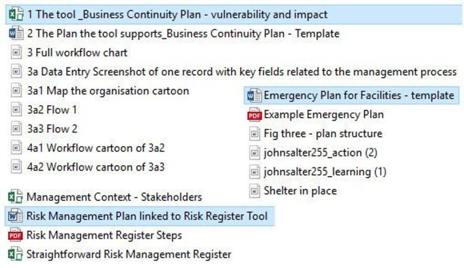Select johnsalter255_learning (1) file
The height and width of the screenshot is (268, 464).
pos(325,172)
